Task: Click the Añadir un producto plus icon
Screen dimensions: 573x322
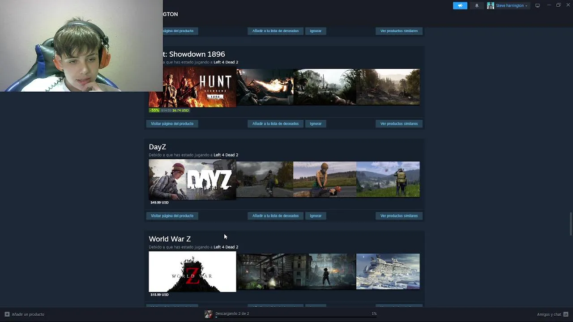Action: (7, 314)
